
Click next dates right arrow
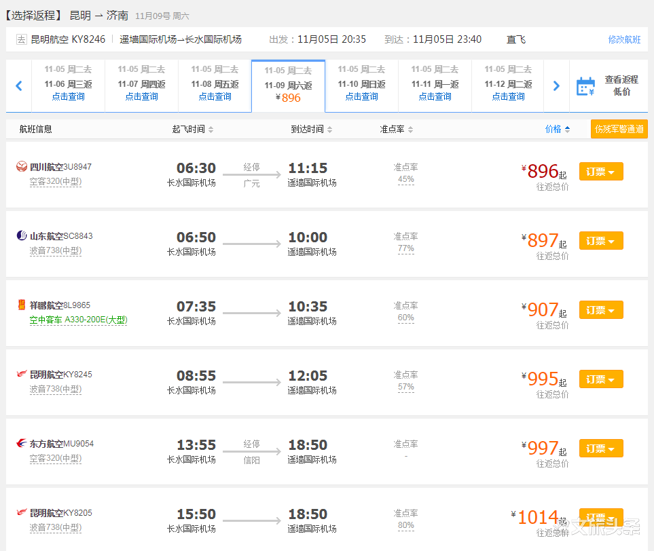[556, 86]
